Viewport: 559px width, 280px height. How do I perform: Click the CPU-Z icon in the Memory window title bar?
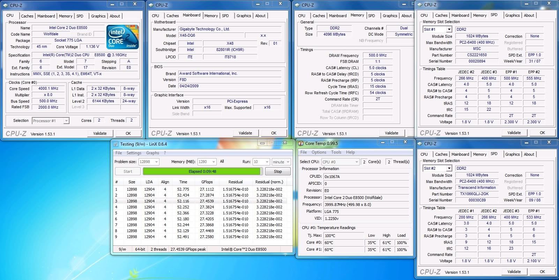[x=297, y=5]
